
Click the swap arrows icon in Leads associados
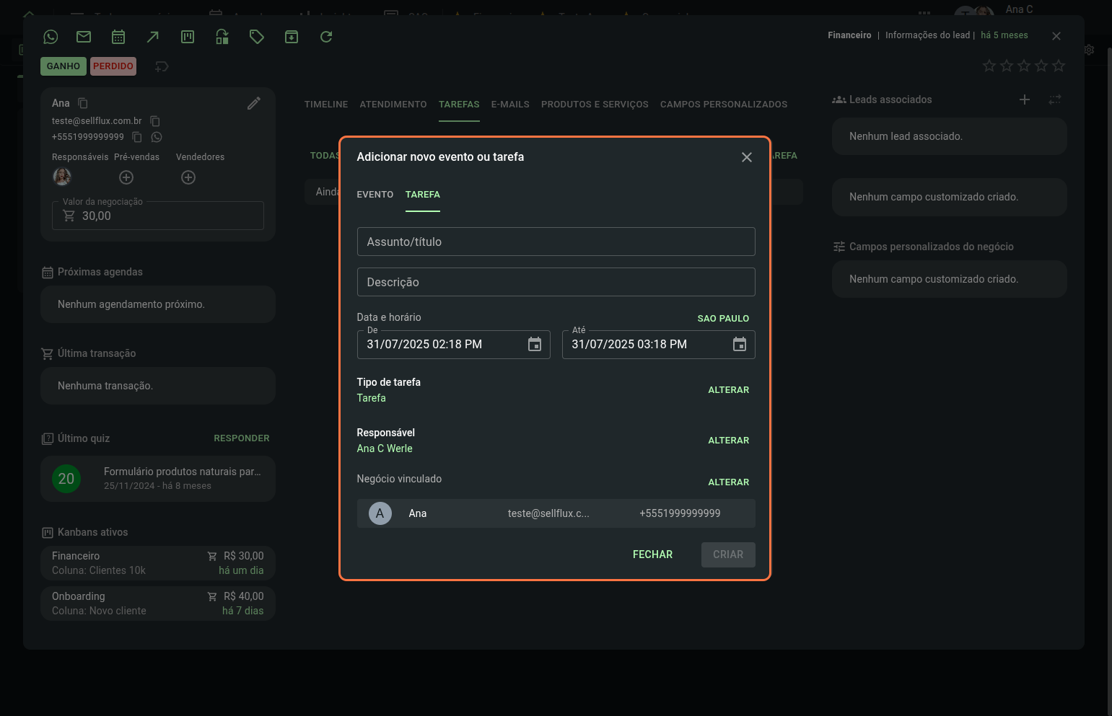point(1055,100)
